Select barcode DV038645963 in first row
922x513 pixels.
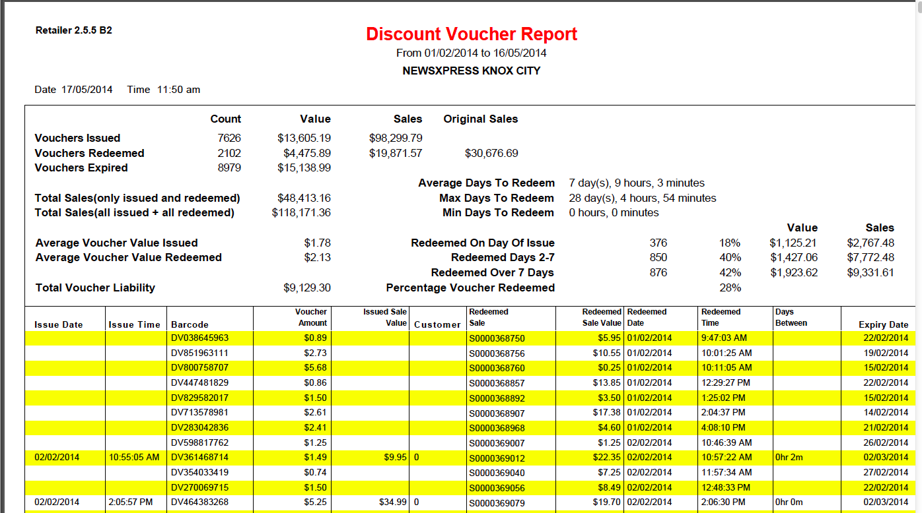[x=199, y=338]
